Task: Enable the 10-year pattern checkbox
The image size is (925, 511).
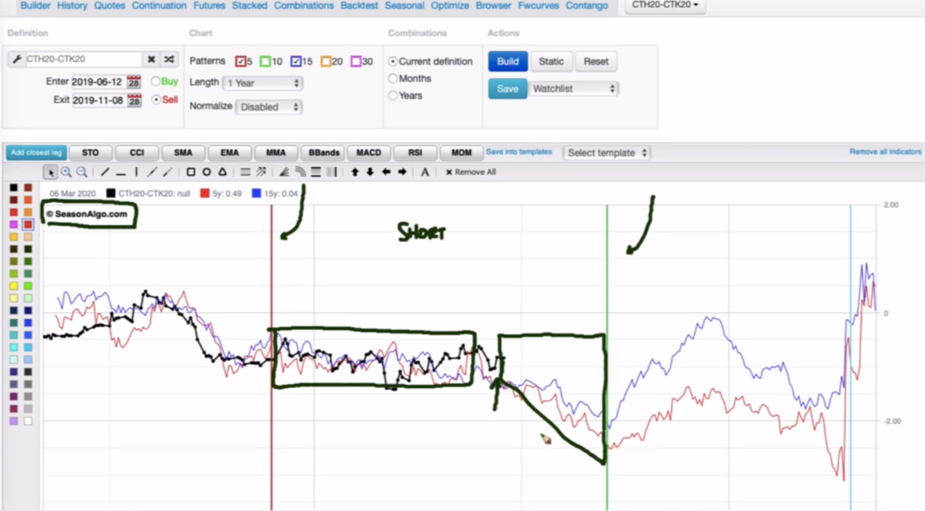Action: 265,62
